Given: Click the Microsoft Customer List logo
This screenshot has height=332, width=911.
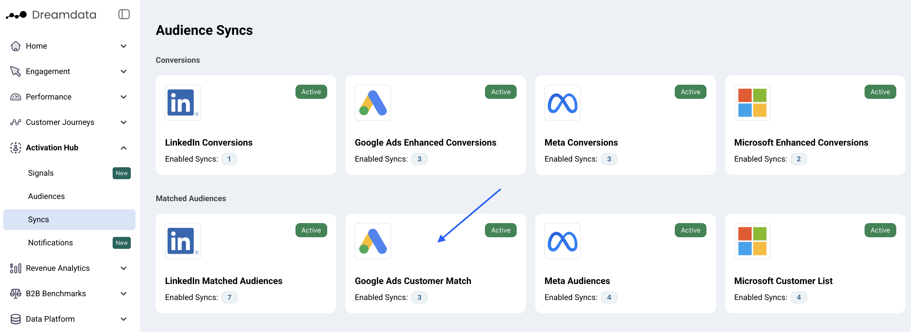Looking at the screenshot, I should coord(752,241).
